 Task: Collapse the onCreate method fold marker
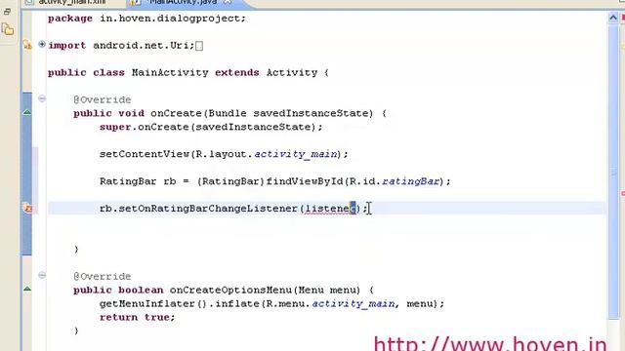pyautogui.click(x=42, y=98)
